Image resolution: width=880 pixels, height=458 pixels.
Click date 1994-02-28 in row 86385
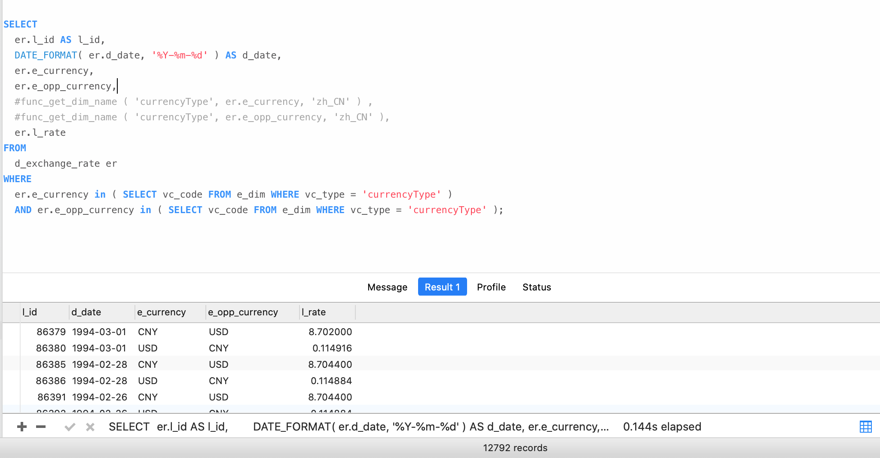click(100, 364)
